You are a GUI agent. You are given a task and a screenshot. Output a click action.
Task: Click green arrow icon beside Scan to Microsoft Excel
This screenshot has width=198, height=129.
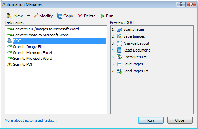[10, 52]
